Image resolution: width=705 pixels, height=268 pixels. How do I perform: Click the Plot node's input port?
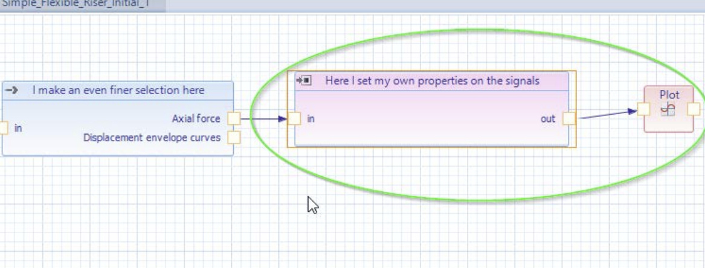click(x=643, y=109)
